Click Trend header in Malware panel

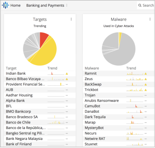coord(131,68)
